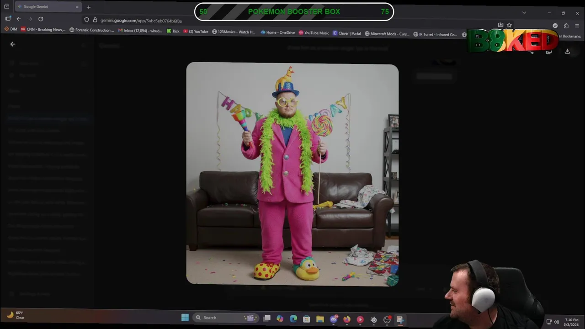
Task: Open the Forensic Construction bookmark
Action: pos(92,30)
